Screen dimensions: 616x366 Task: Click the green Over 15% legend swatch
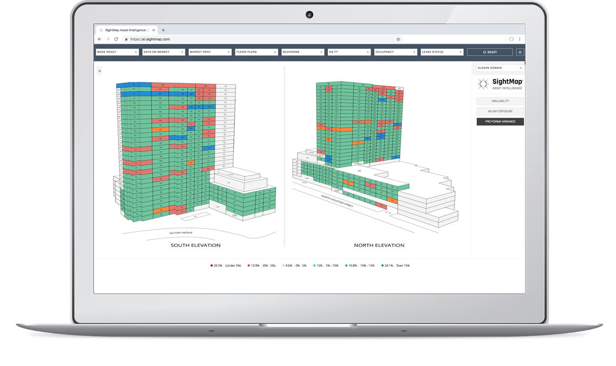click(x=383, y=266)
